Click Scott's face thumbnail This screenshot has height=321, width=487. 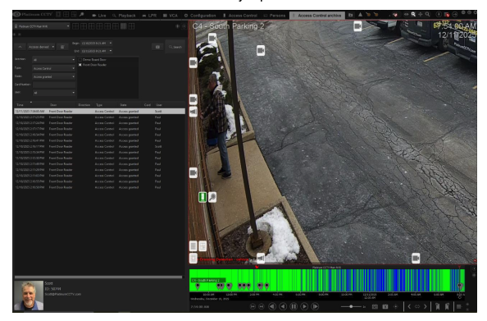click(29, 296)
